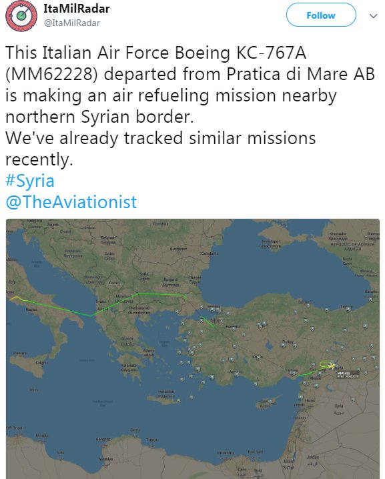Click the holding-pattern loop near Gaziantep
Screen dimensions: 385x479
tap(326, 364)
